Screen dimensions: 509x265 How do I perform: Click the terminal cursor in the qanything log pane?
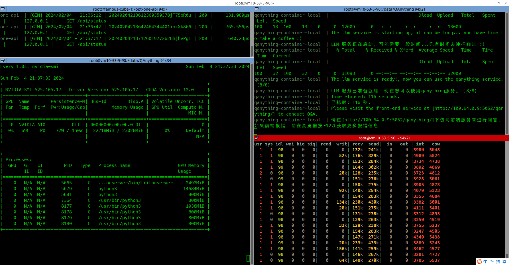(x=256, y=131)
